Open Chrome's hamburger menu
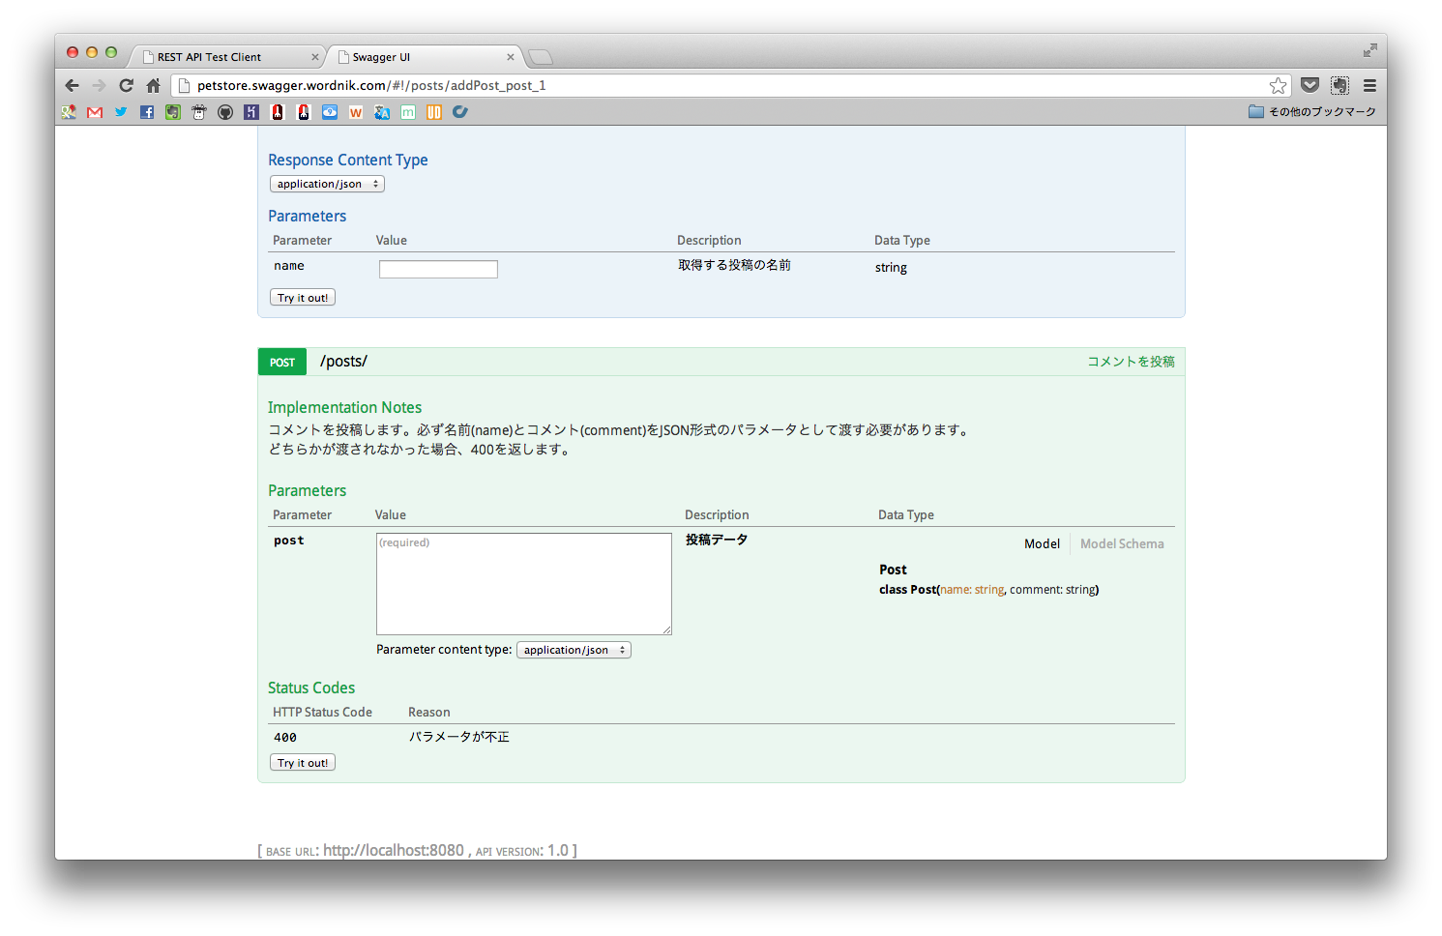The width and height of the screenshot is (1442, 936). tap(1369, 85)
